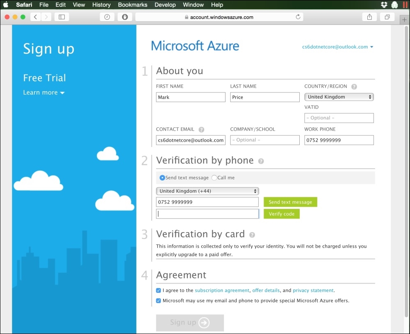Screen dimensions: 410x334
Task: Select the Send text message radio option
Action: 162,178
